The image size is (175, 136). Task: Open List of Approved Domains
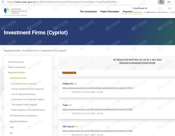coord(24,94)
